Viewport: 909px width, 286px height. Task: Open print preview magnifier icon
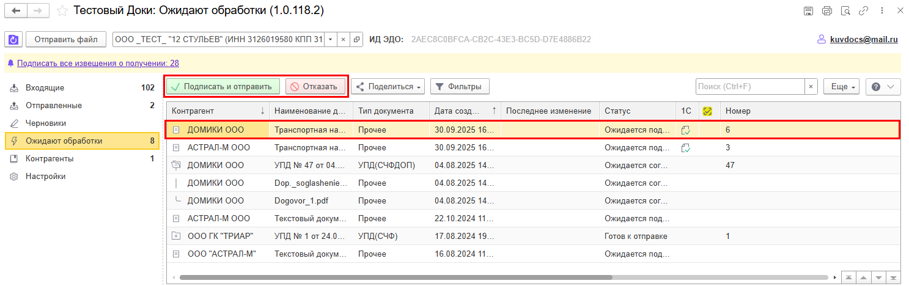point(845,11)
